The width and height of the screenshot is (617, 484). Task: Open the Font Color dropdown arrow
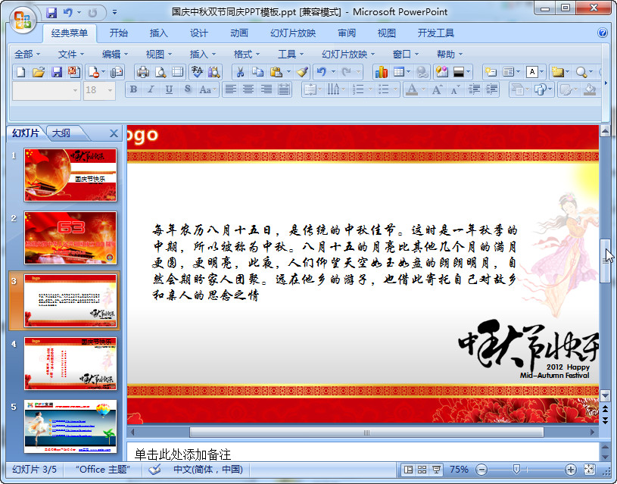[423, 90]
